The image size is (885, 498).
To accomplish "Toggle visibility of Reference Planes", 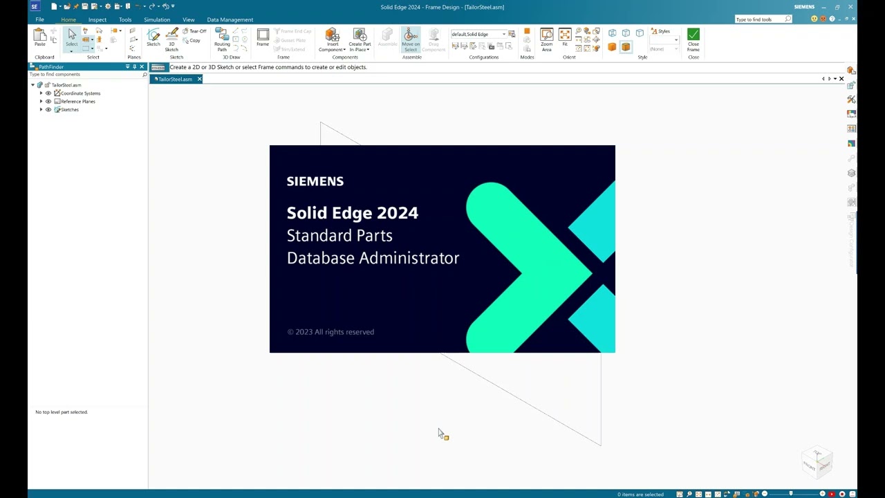I will point(48,102).
